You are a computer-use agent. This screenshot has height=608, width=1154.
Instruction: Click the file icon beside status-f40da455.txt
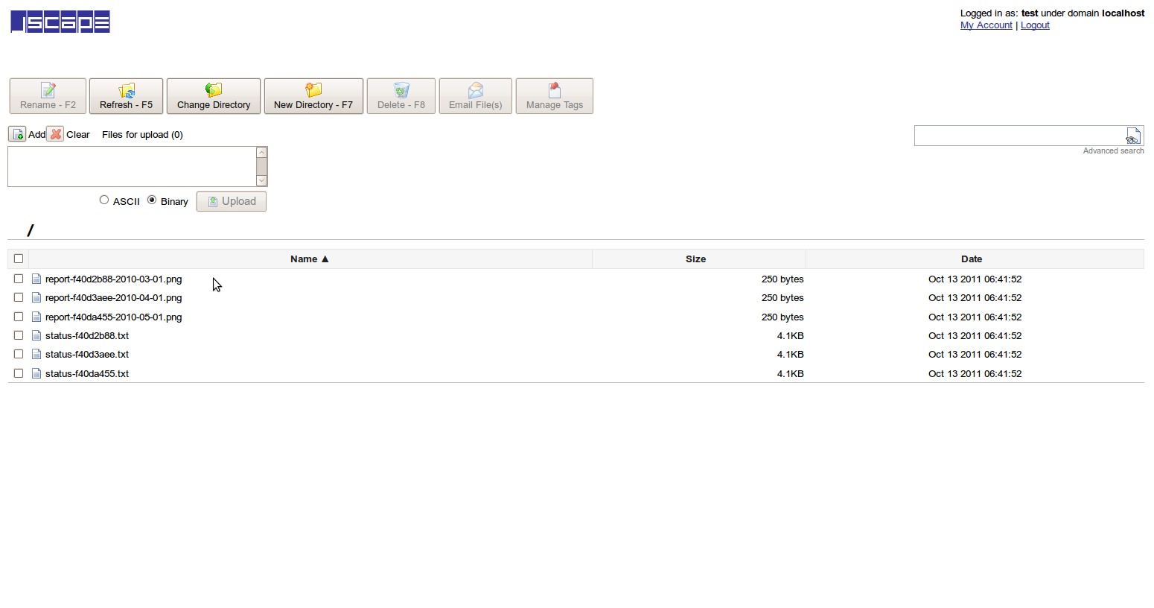pyautogui.click(x=36, y=373)
